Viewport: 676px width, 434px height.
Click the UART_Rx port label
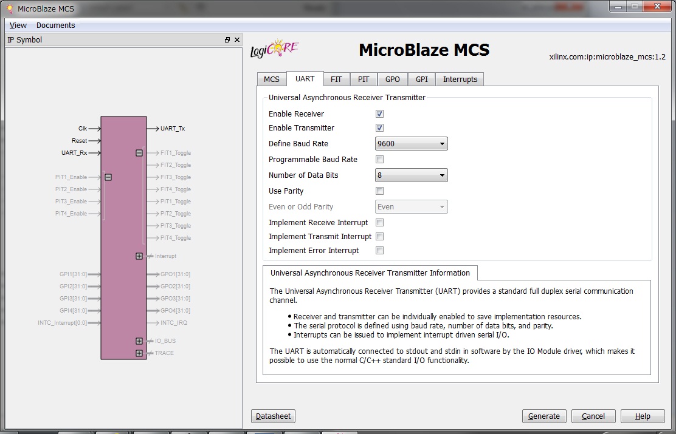(x=74, y=153)
